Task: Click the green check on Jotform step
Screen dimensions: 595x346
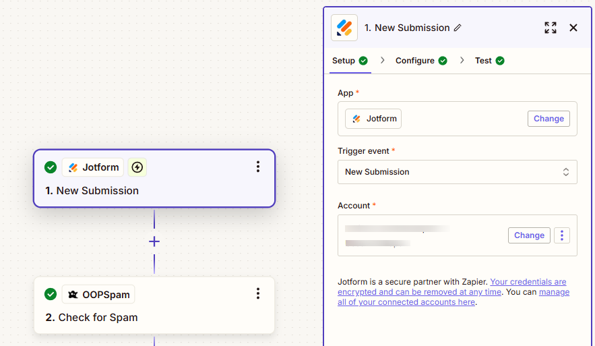Action: [x=51, y=167]
